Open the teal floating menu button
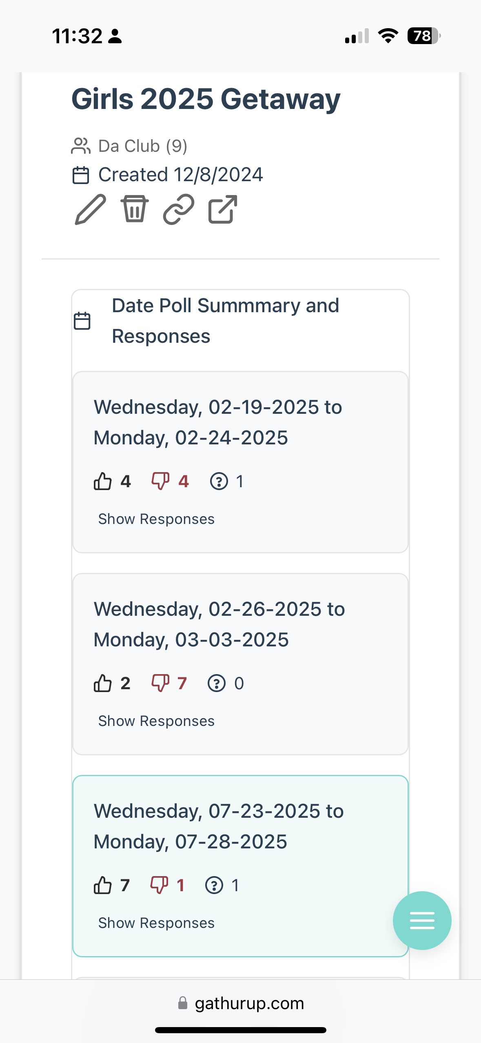Viewport: 481px width, 1043px height. 422,920
